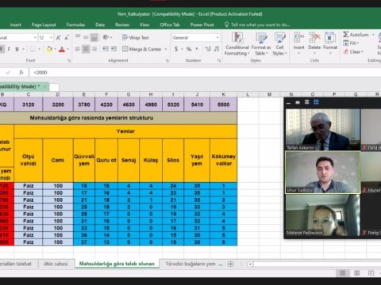Toggle italic formatting in Font group
This screenshot has width=381, height=285.
pos(9,49)
